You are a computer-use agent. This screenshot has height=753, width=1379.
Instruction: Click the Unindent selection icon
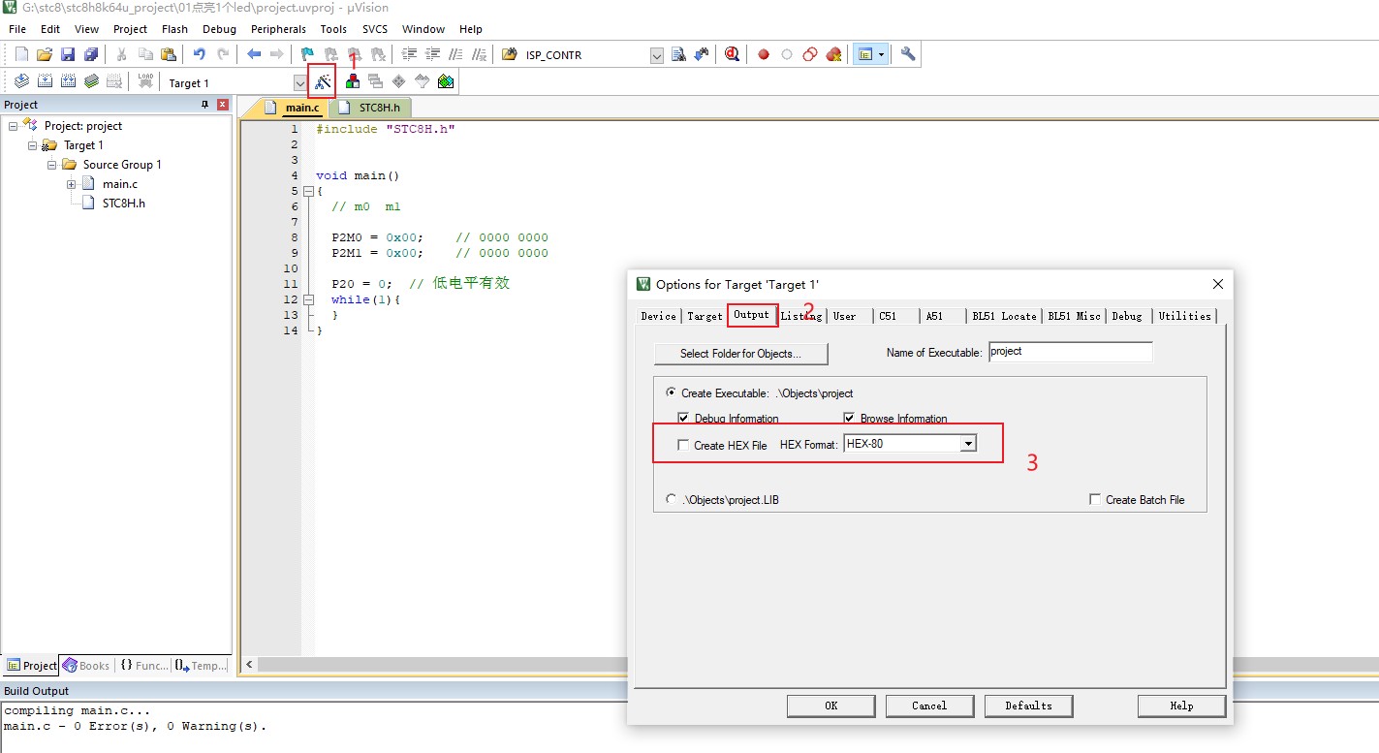point(432,54)
